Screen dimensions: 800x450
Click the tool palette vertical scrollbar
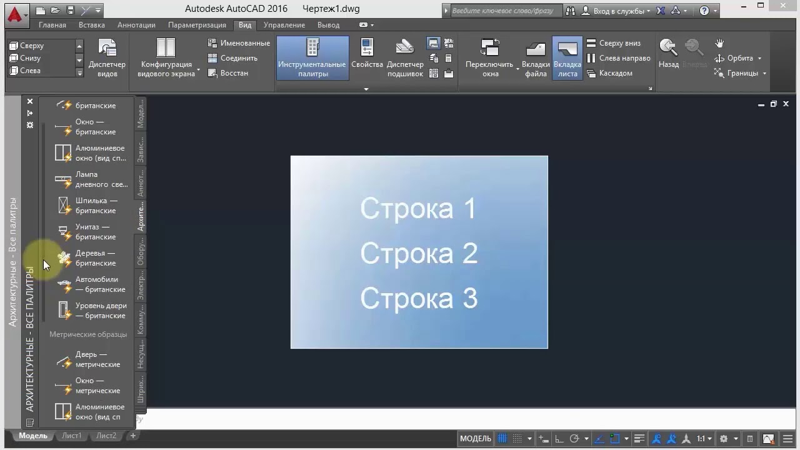[x=44, y=222]
